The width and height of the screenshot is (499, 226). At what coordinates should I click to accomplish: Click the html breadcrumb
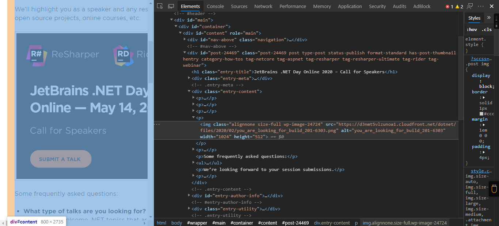(161, 223)
